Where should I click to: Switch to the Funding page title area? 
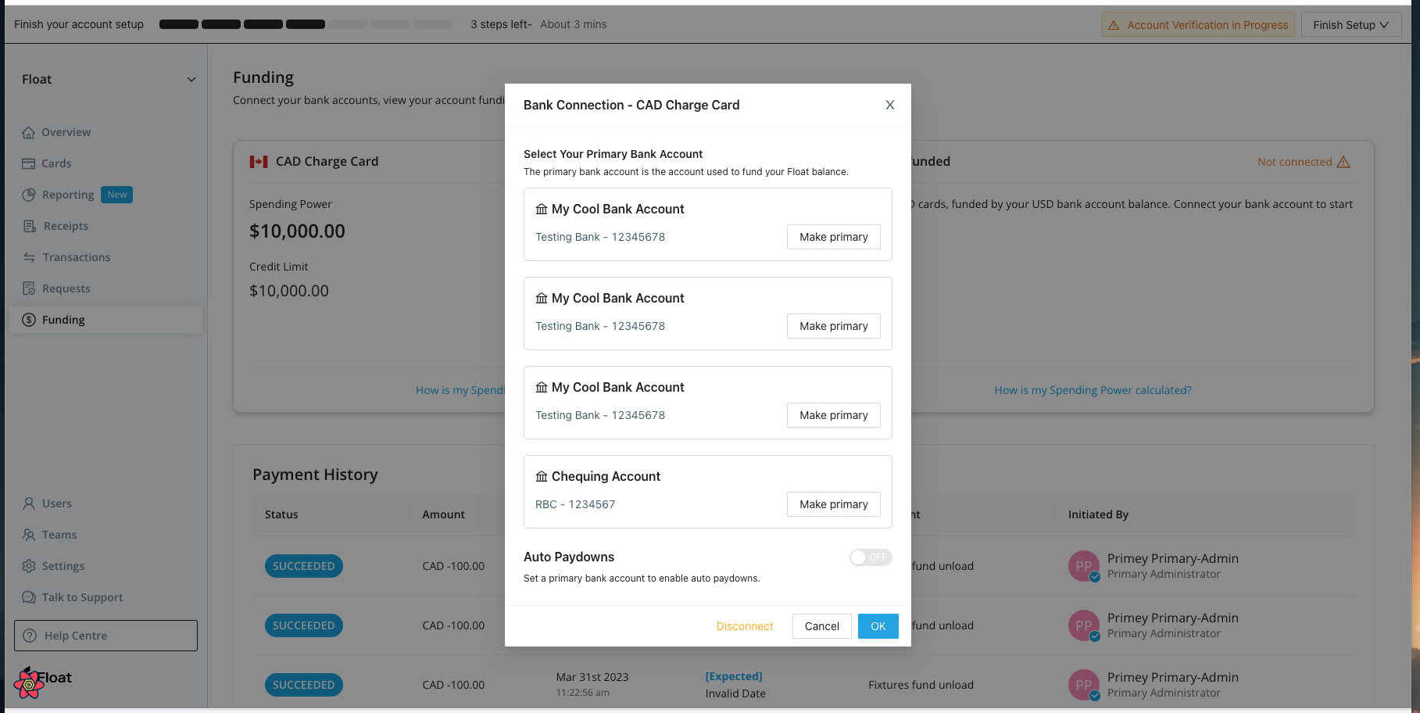(x=263, y=77)
